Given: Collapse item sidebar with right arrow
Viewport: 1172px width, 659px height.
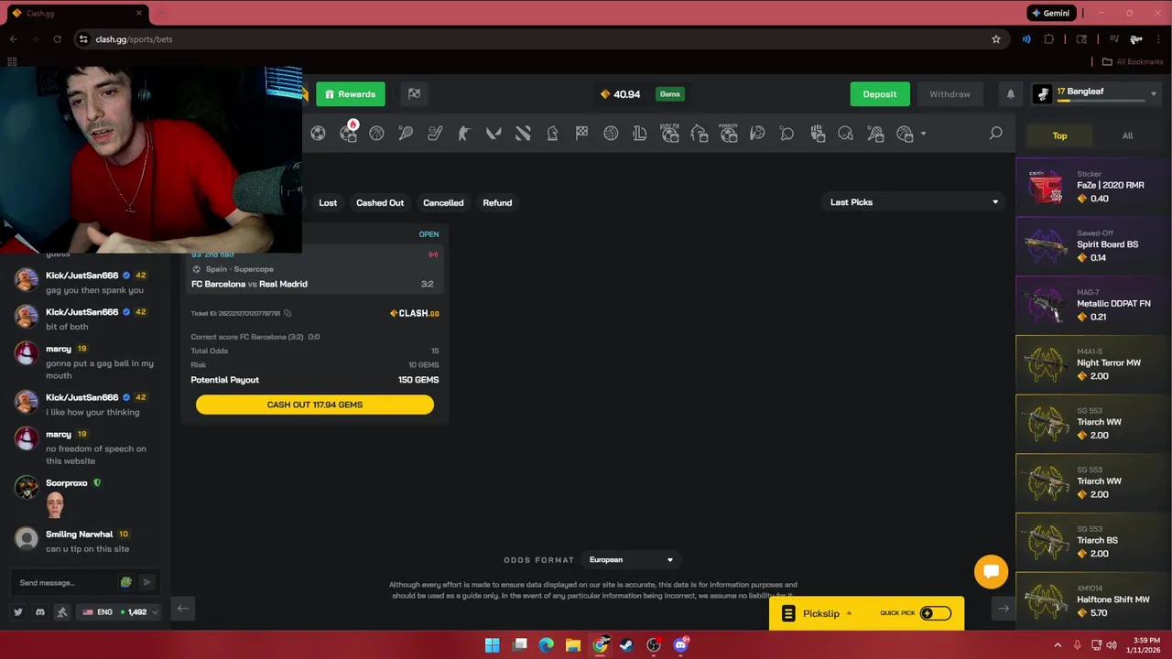Looking at the screenshot, I should pyautogui.click(x=1004, y=609).
